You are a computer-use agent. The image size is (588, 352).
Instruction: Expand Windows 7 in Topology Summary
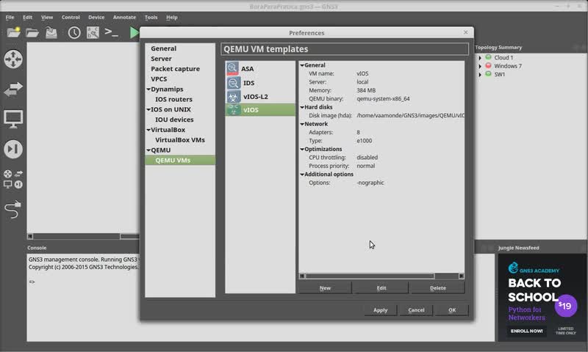pyautogui.click(x=480, y=66)
